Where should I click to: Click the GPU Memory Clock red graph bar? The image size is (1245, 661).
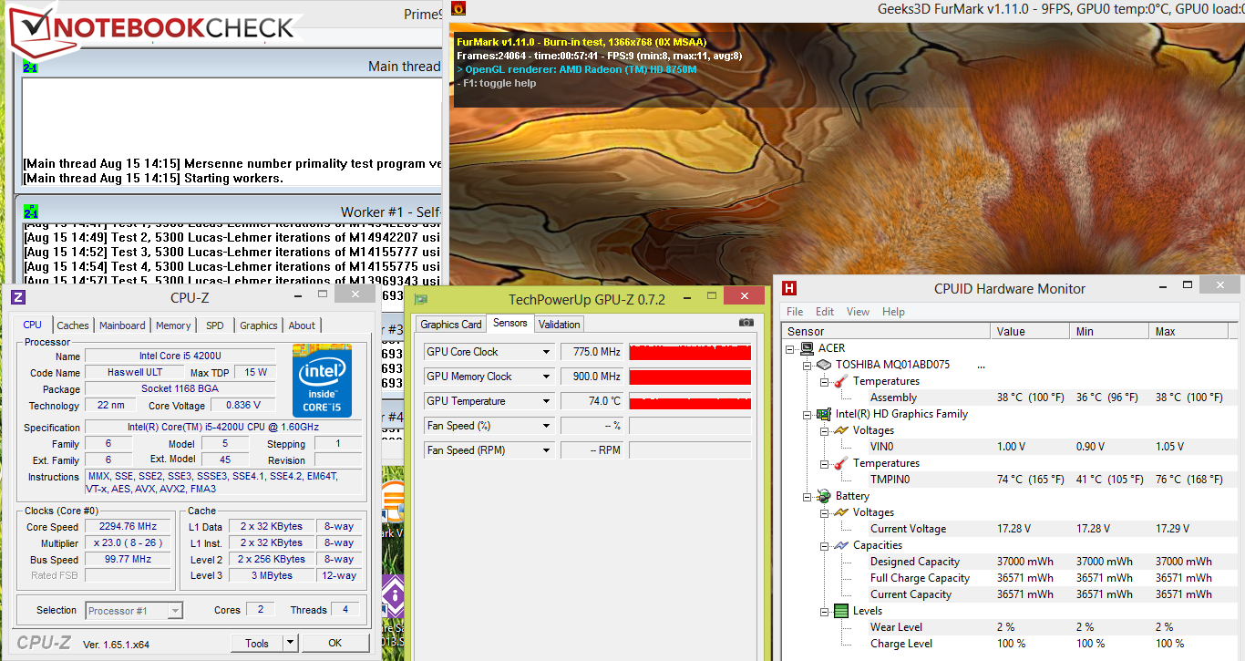tap(690, 377)
